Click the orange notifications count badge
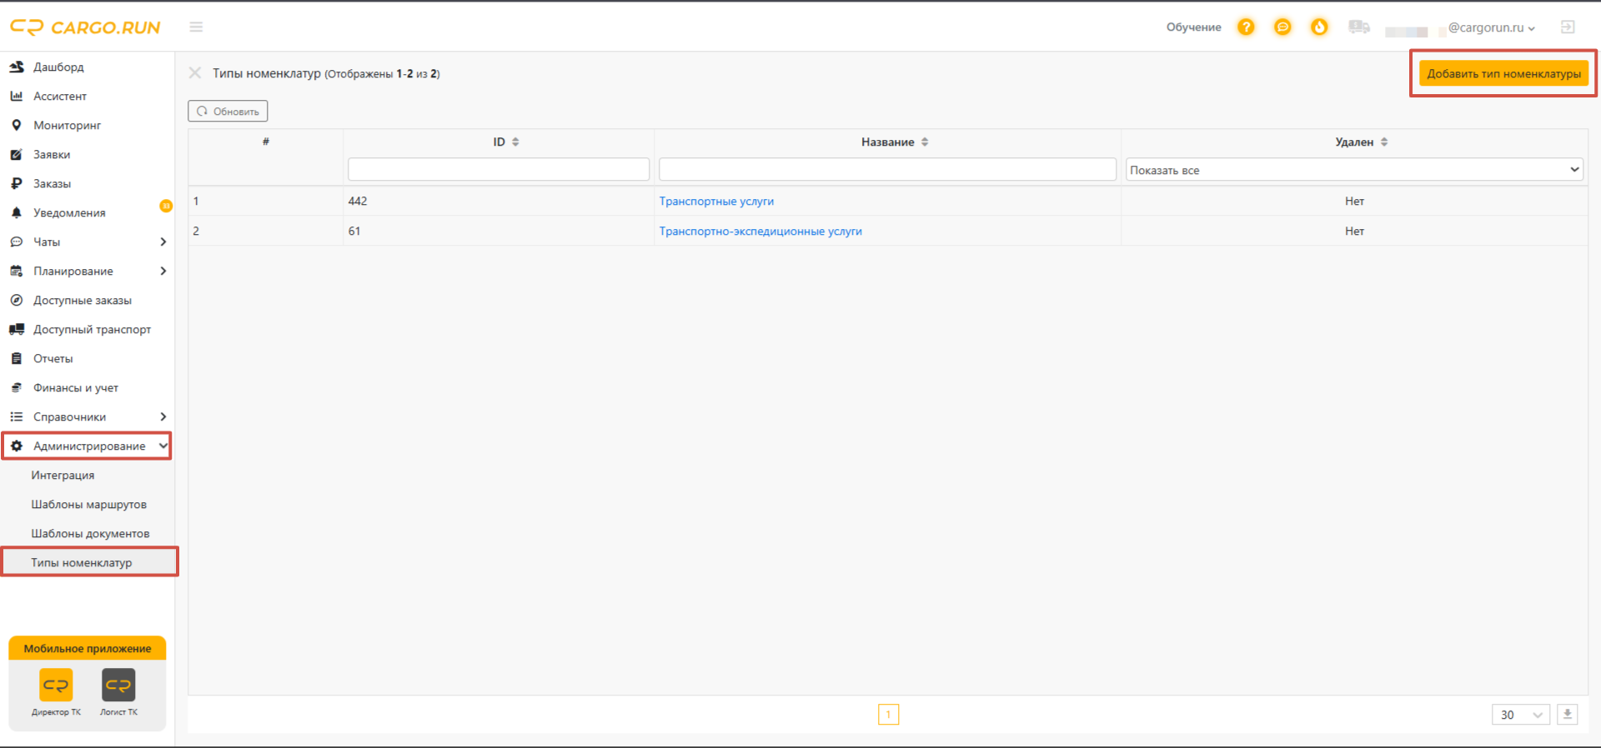The height and width of the screenshot is (748, 1601). tap(166, 206)
